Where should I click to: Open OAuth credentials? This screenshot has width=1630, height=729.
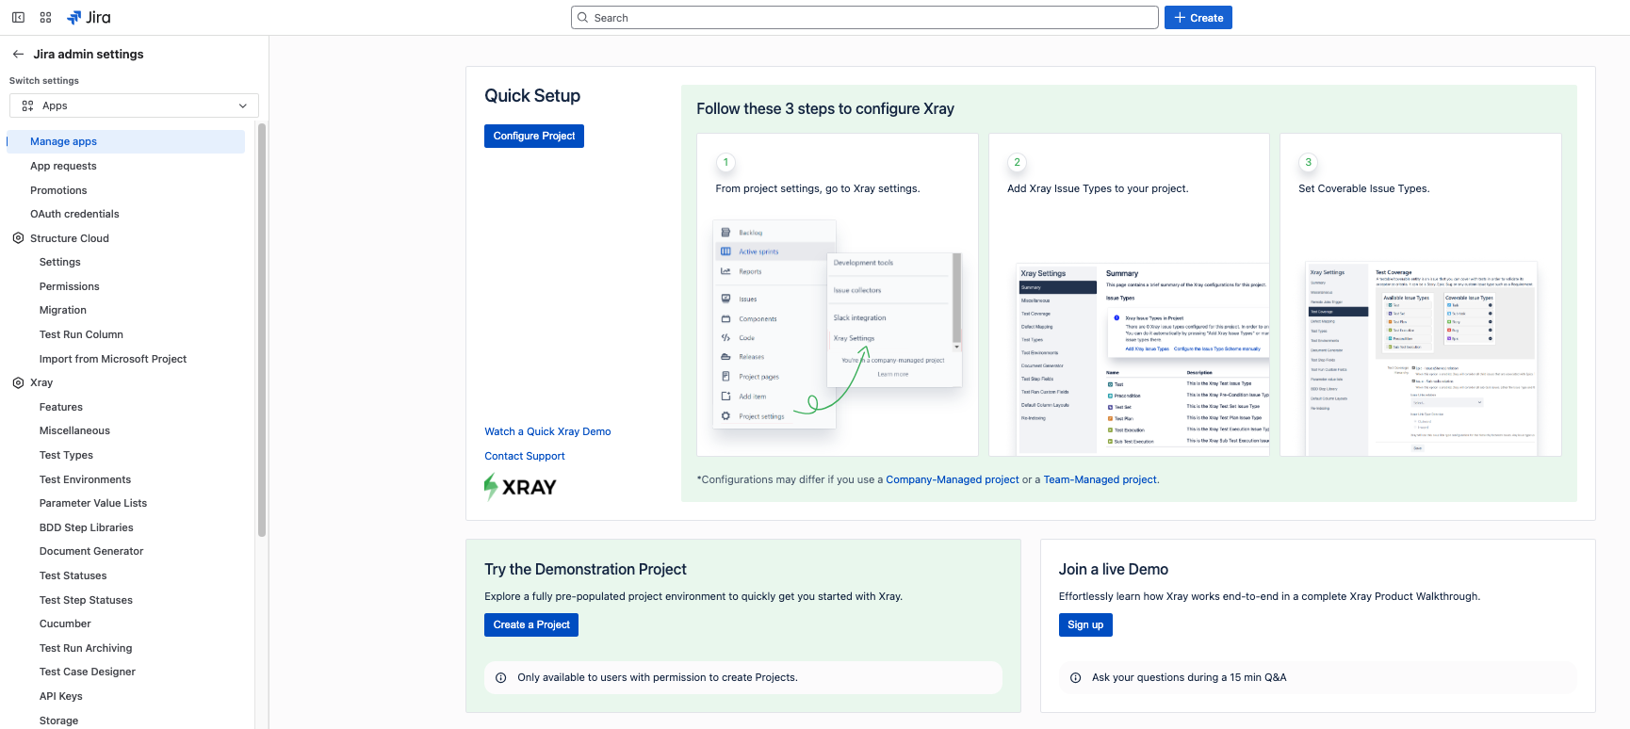click(x=74, y=214)
